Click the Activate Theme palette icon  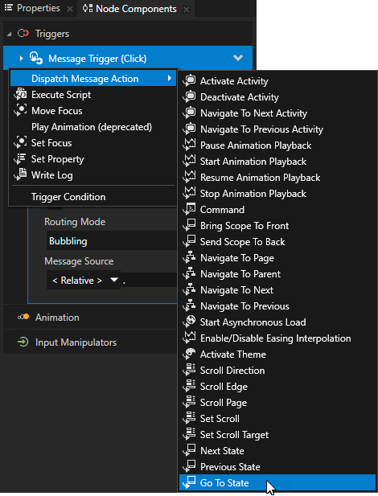190,354
